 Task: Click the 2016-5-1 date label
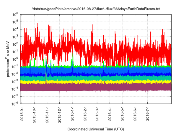point(122,113)
